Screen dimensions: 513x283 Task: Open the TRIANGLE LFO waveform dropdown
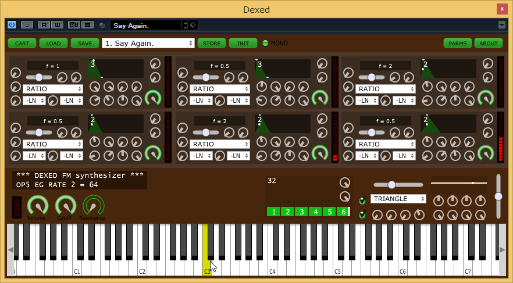coord(398,199)
